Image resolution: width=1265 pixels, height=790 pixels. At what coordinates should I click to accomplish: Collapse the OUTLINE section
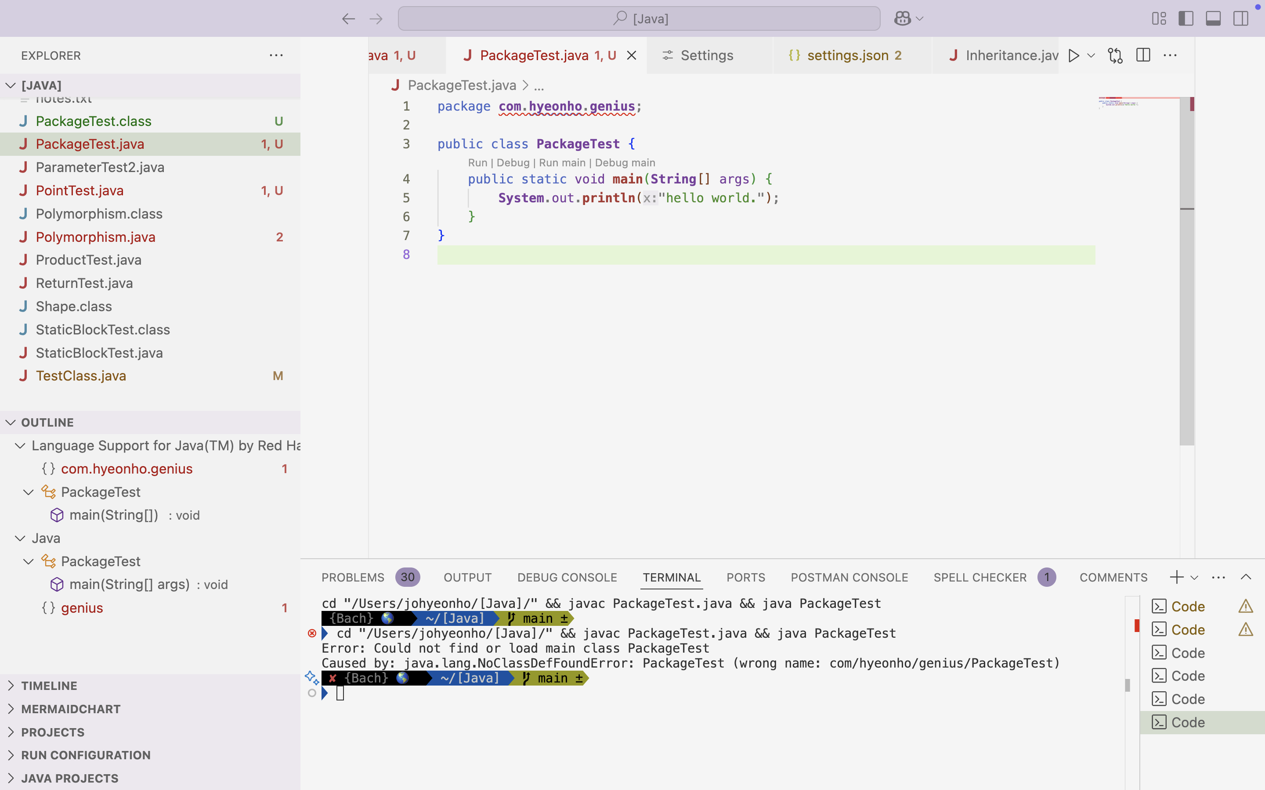[47, 422]
